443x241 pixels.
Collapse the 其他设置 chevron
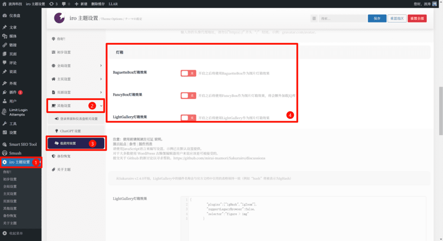click(101, 106)
